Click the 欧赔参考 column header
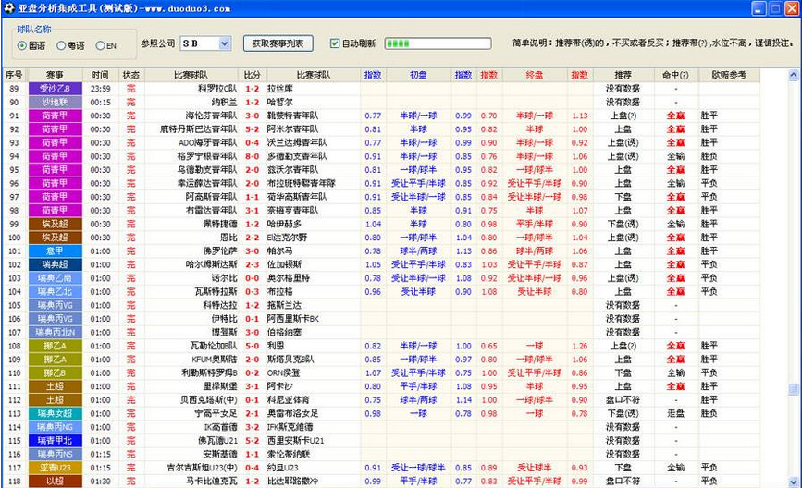This screenshot has height=488, width=802. click(729, 75)
